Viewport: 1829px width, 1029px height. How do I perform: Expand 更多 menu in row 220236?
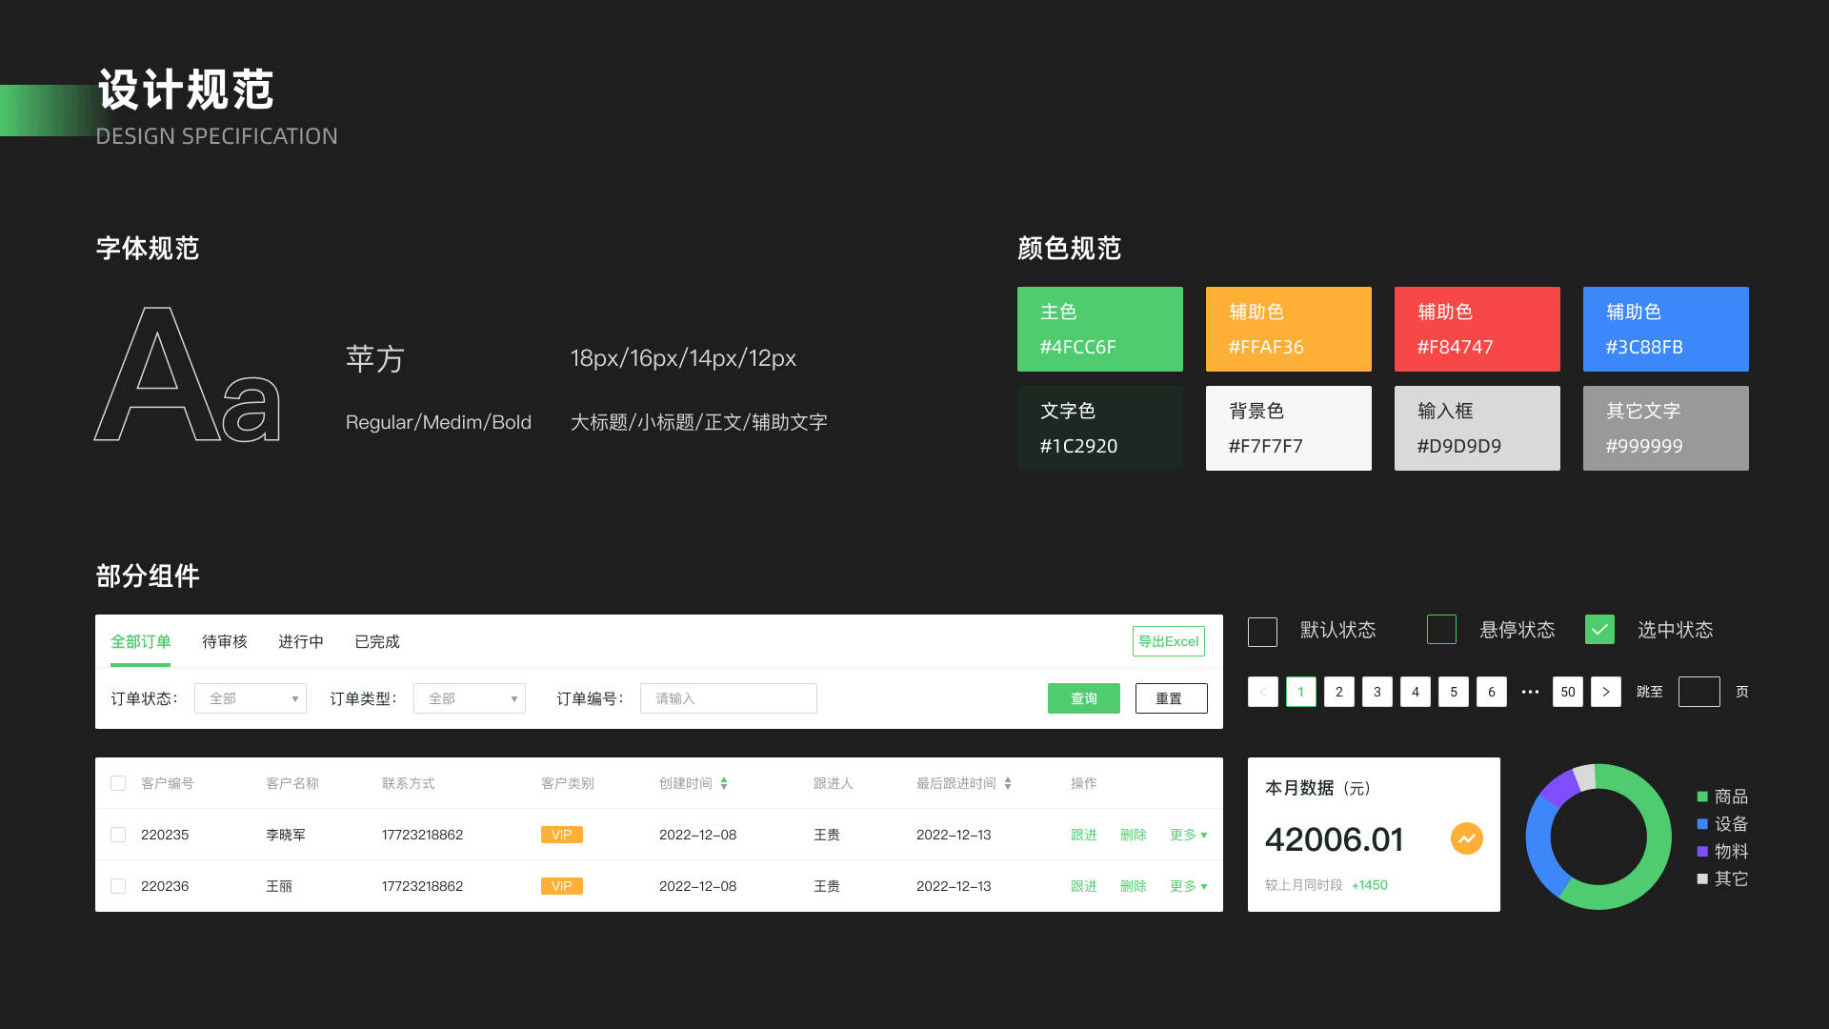tap(1188, 886)
